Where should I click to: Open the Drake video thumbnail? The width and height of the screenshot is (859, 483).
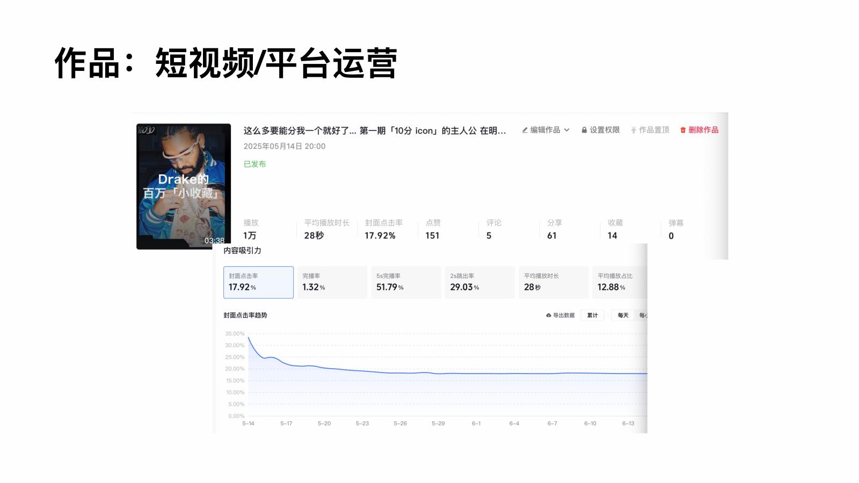(184, 186)
